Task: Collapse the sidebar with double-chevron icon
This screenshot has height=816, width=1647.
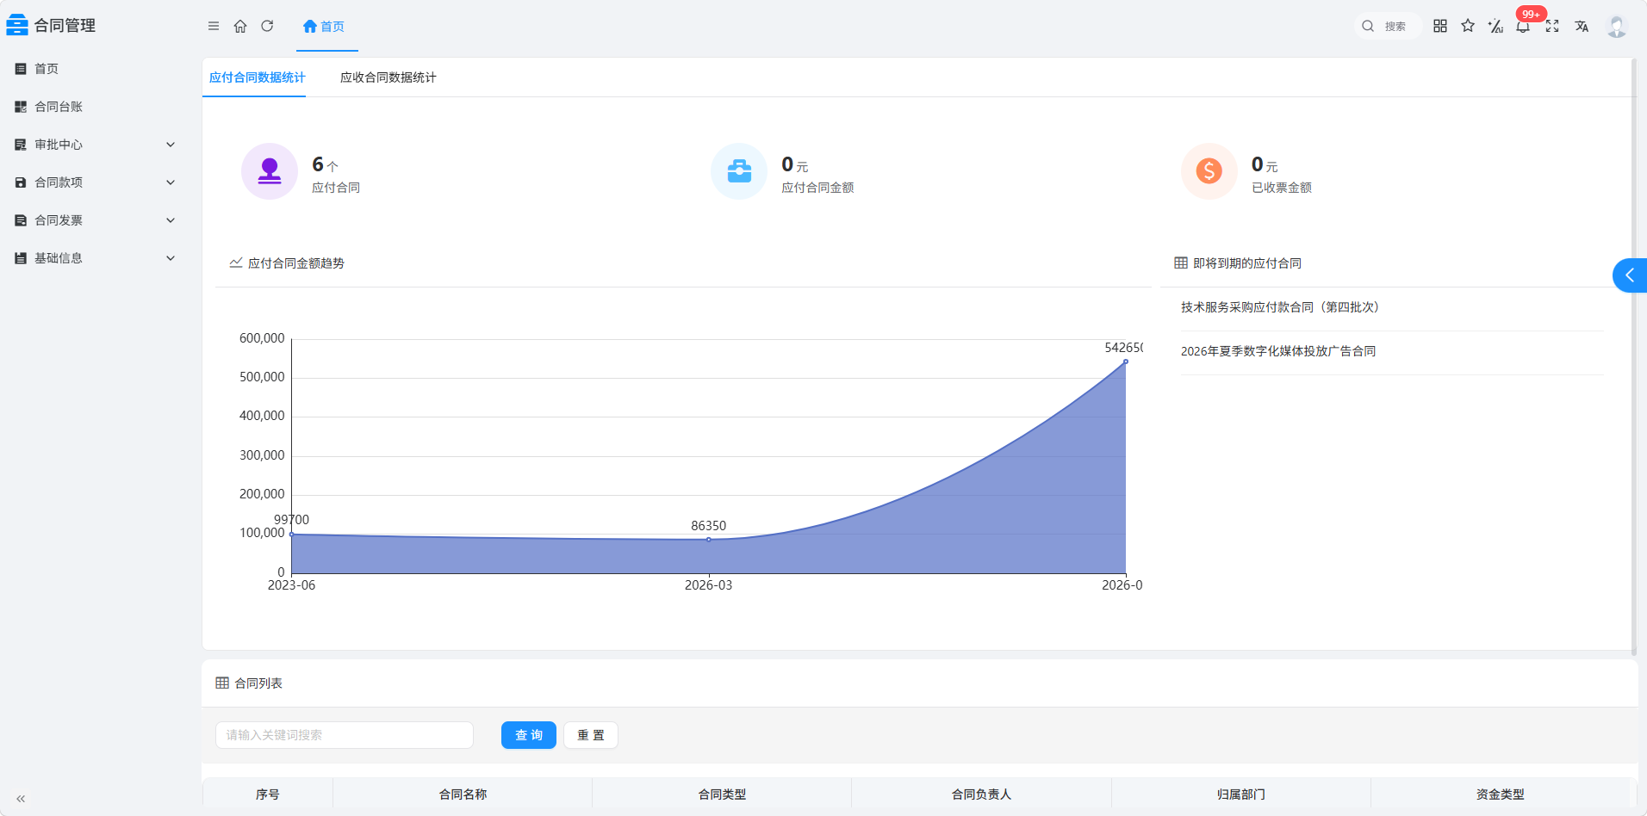Action: click(x=21, y=799)
